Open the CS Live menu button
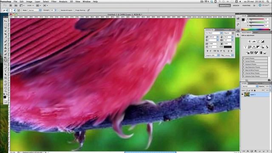Screen dimensions: 272x153 [264, 6]
